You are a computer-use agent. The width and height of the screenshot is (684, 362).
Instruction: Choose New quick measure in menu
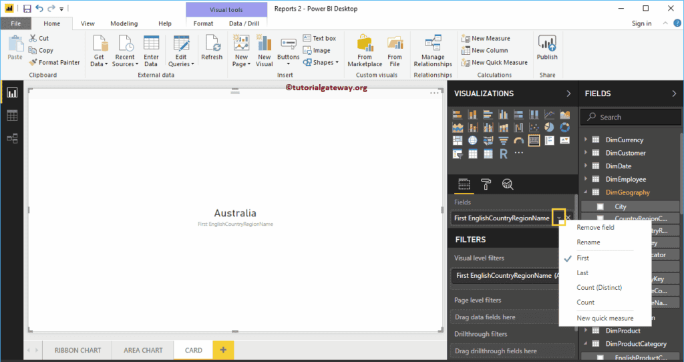click(605, 318)
